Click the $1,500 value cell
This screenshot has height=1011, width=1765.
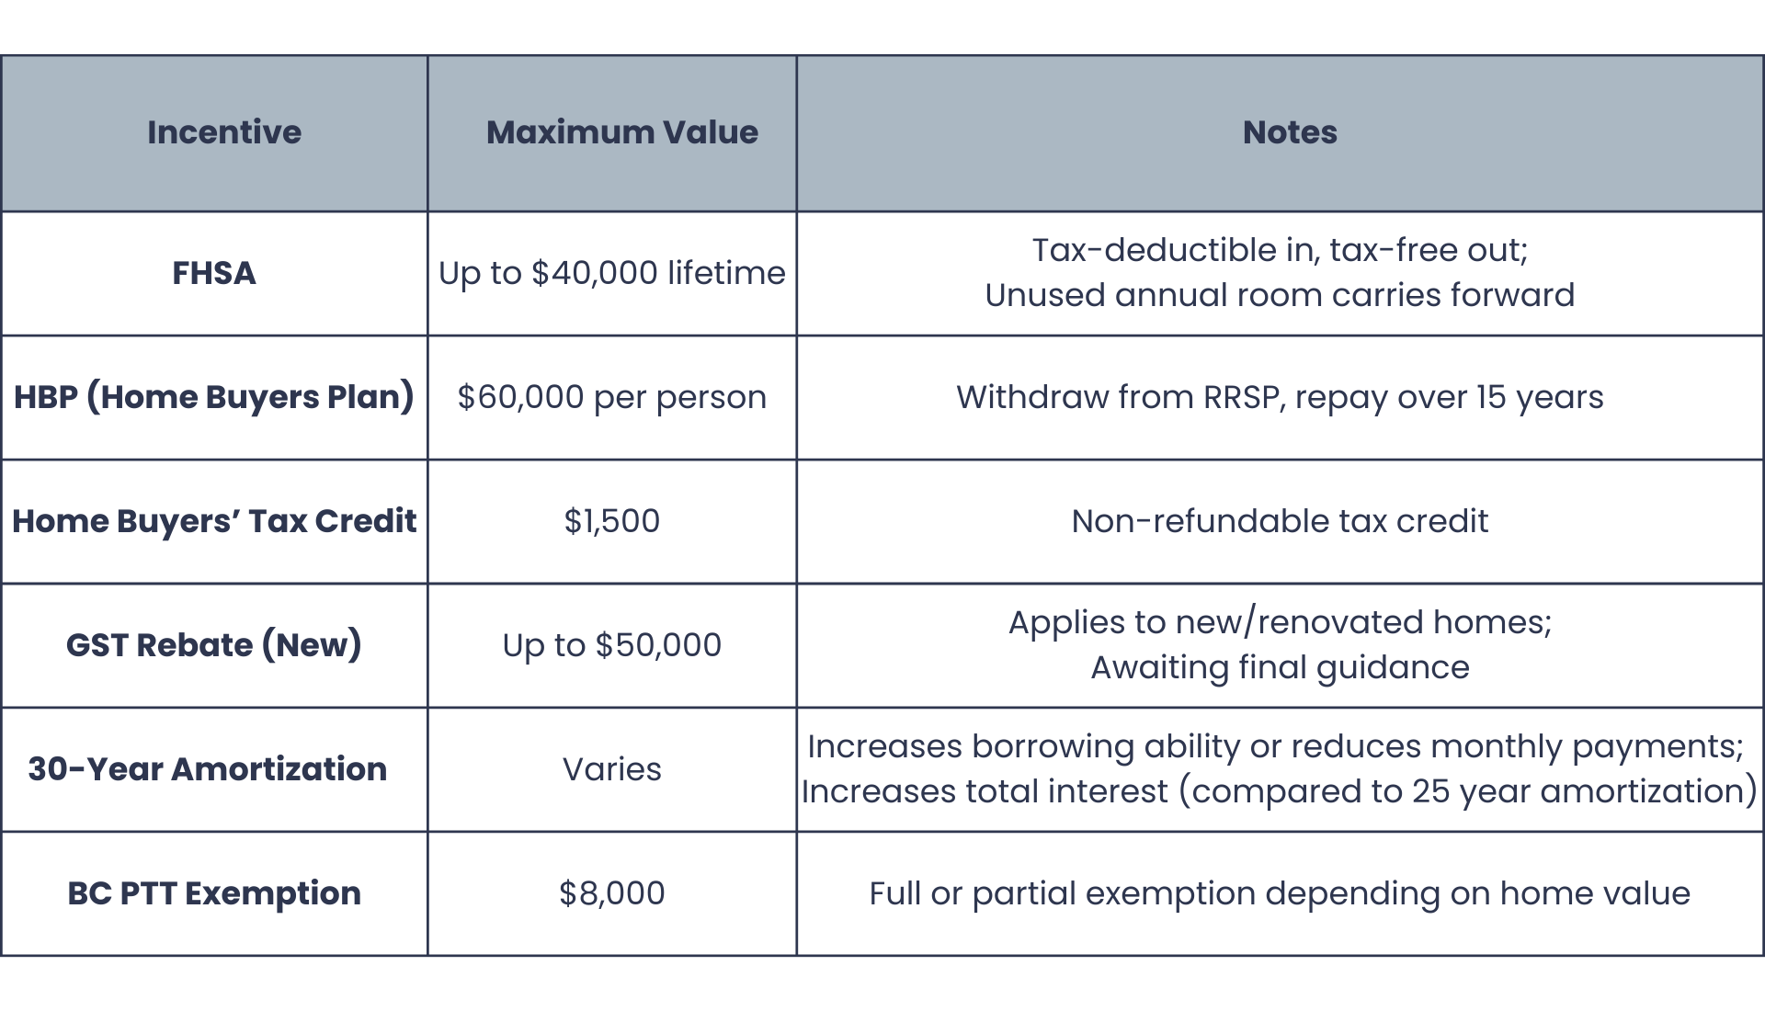point(612,521)
